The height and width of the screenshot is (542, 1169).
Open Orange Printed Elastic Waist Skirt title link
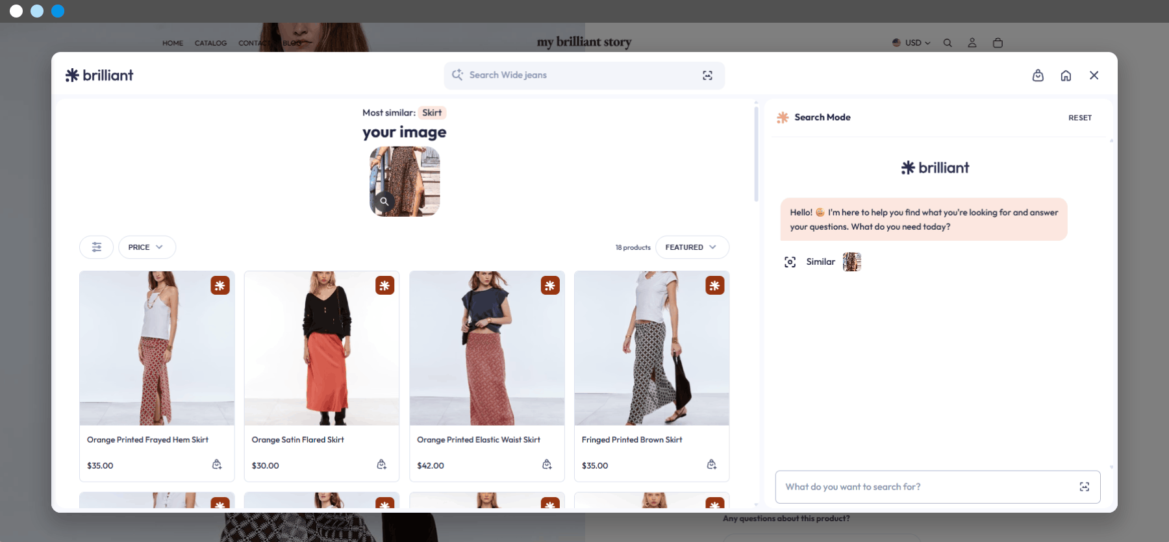tap(479, 440)
